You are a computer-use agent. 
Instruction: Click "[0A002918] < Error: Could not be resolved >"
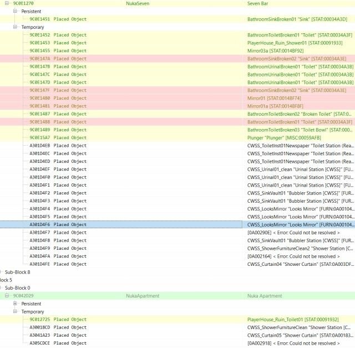293,343
